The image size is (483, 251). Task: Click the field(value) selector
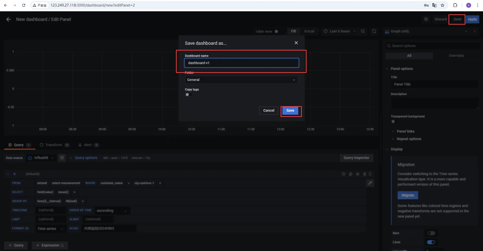pos(45,192)
